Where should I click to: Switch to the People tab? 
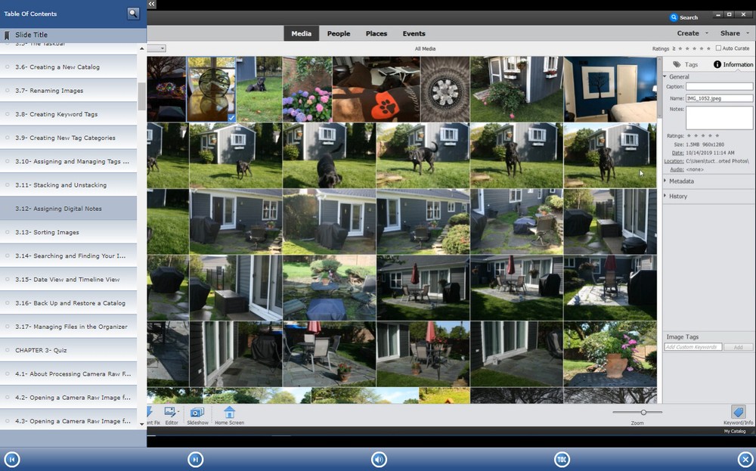pyautogui.click(x=339, y=33)
